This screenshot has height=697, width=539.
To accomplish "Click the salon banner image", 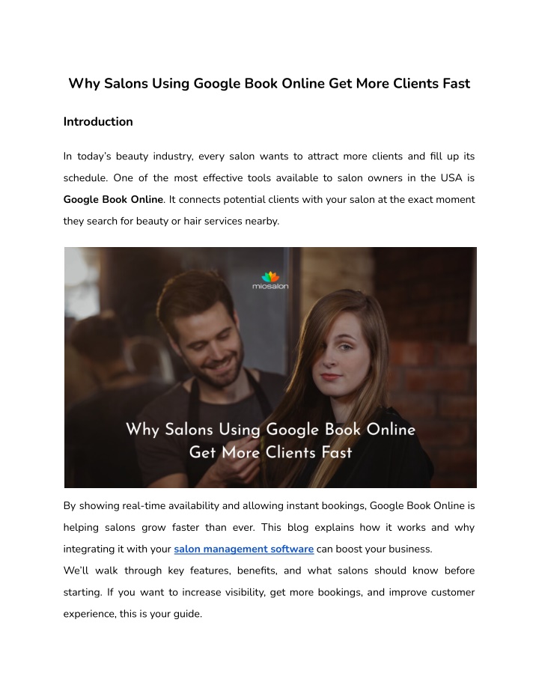I will click(270, 367).
